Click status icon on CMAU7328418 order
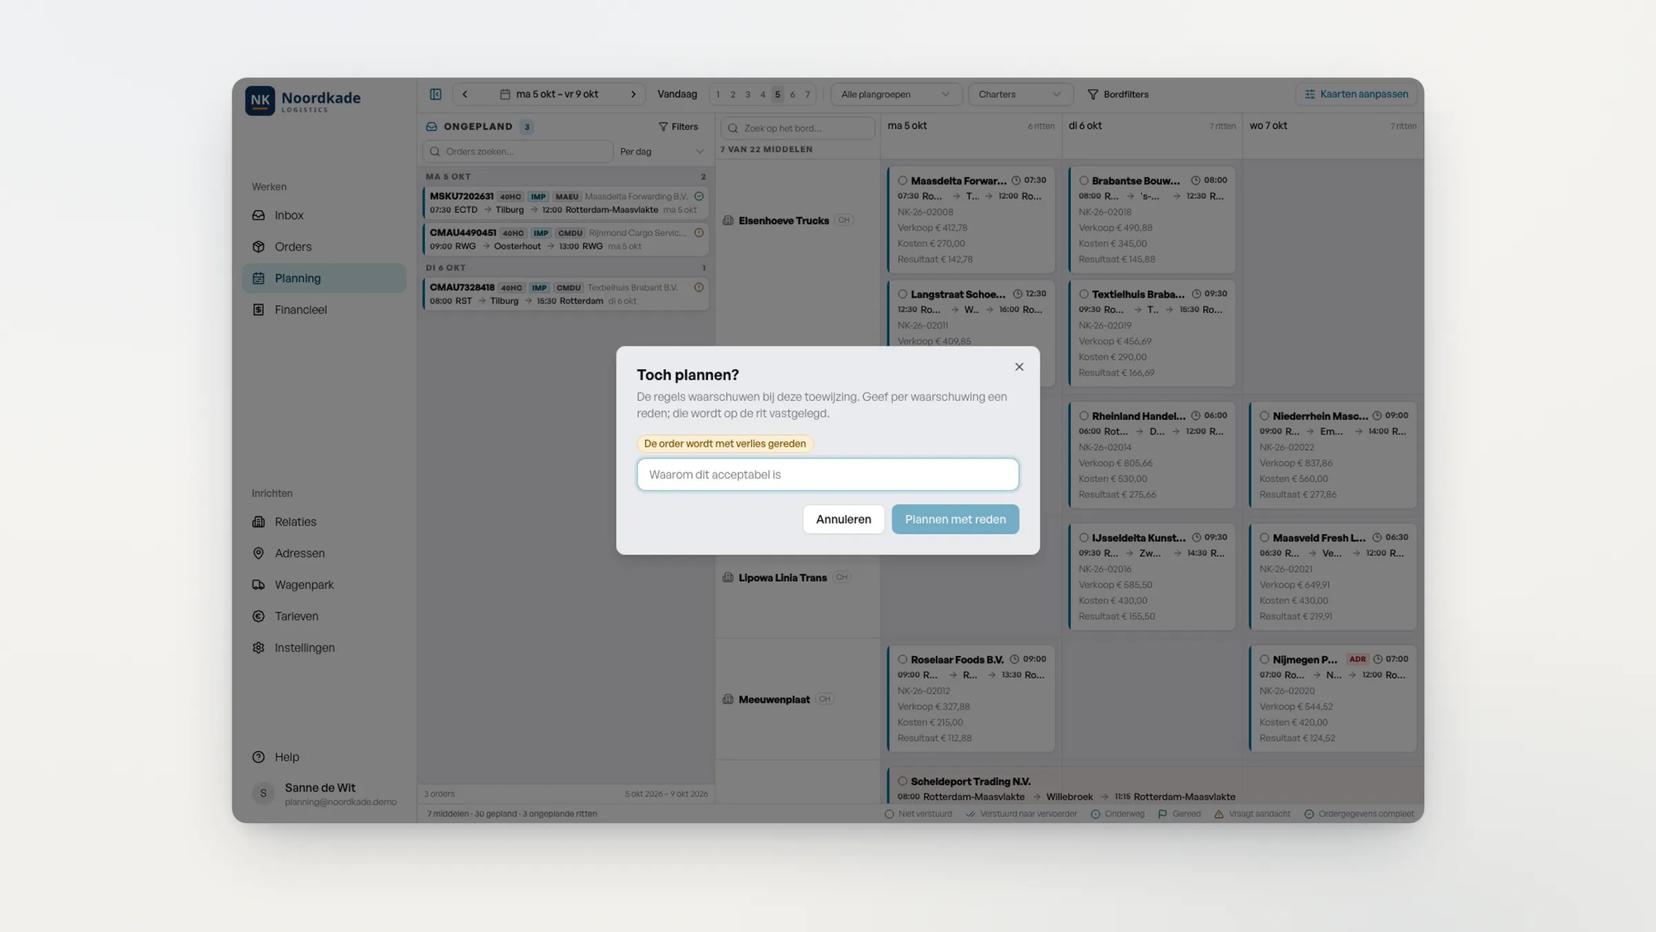The image size is (1656, 932). tap(699, 287)
